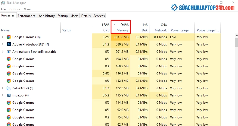The height and width of the screenshot is (126, 238).
Task: Click the Chrome icon beside Google Chrome (18)
Action: [9, 37]
